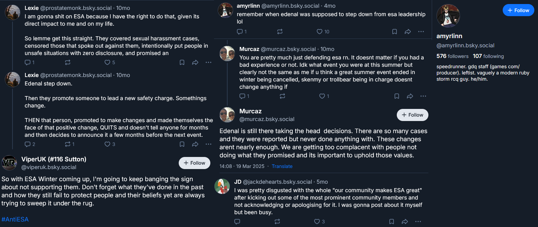
Task: View amyrlinn's 107 following list
Action: [488, 56]
